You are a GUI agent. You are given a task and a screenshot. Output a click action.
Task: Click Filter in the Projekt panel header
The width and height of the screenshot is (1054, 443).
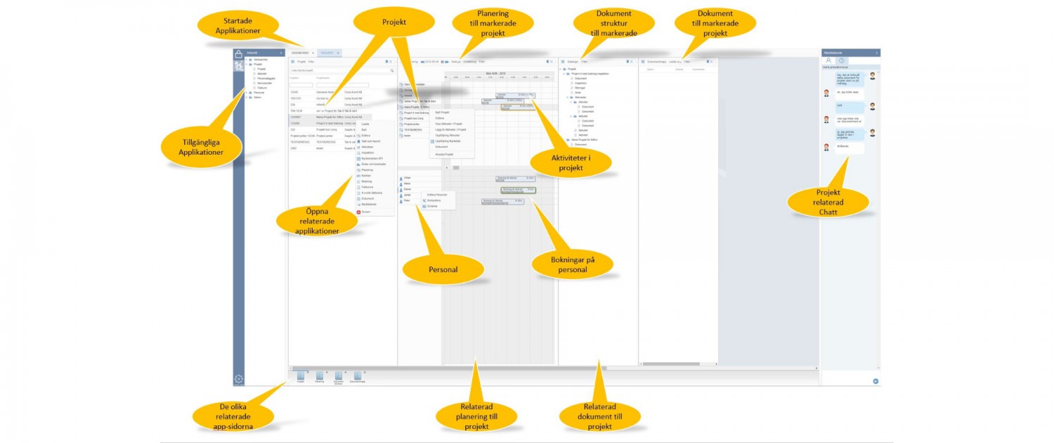311,62
